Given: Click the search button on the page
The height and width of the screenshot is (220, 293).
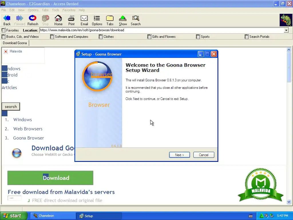Looking at the screenshot, I should pyautogui.click(x=11, y=107).
